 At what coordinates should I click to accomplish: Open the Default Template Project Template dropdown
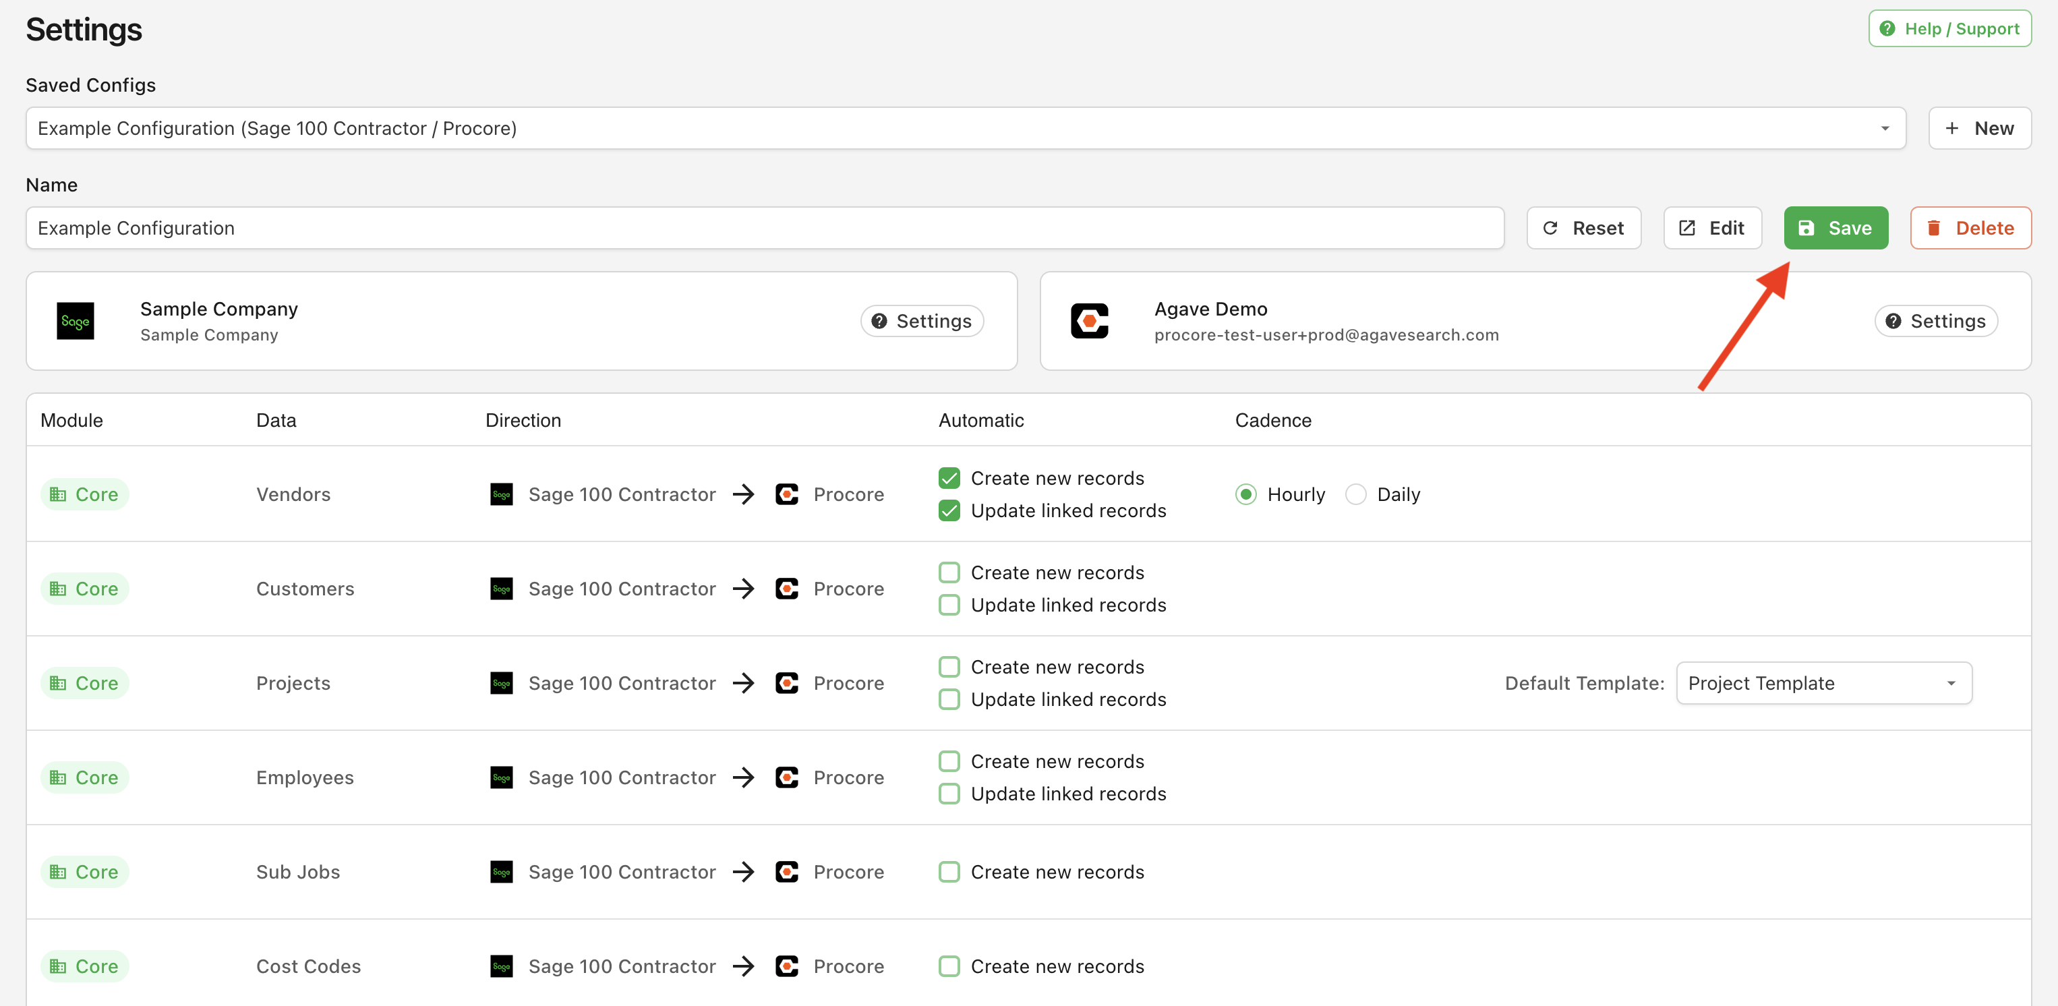[1824, 682]
